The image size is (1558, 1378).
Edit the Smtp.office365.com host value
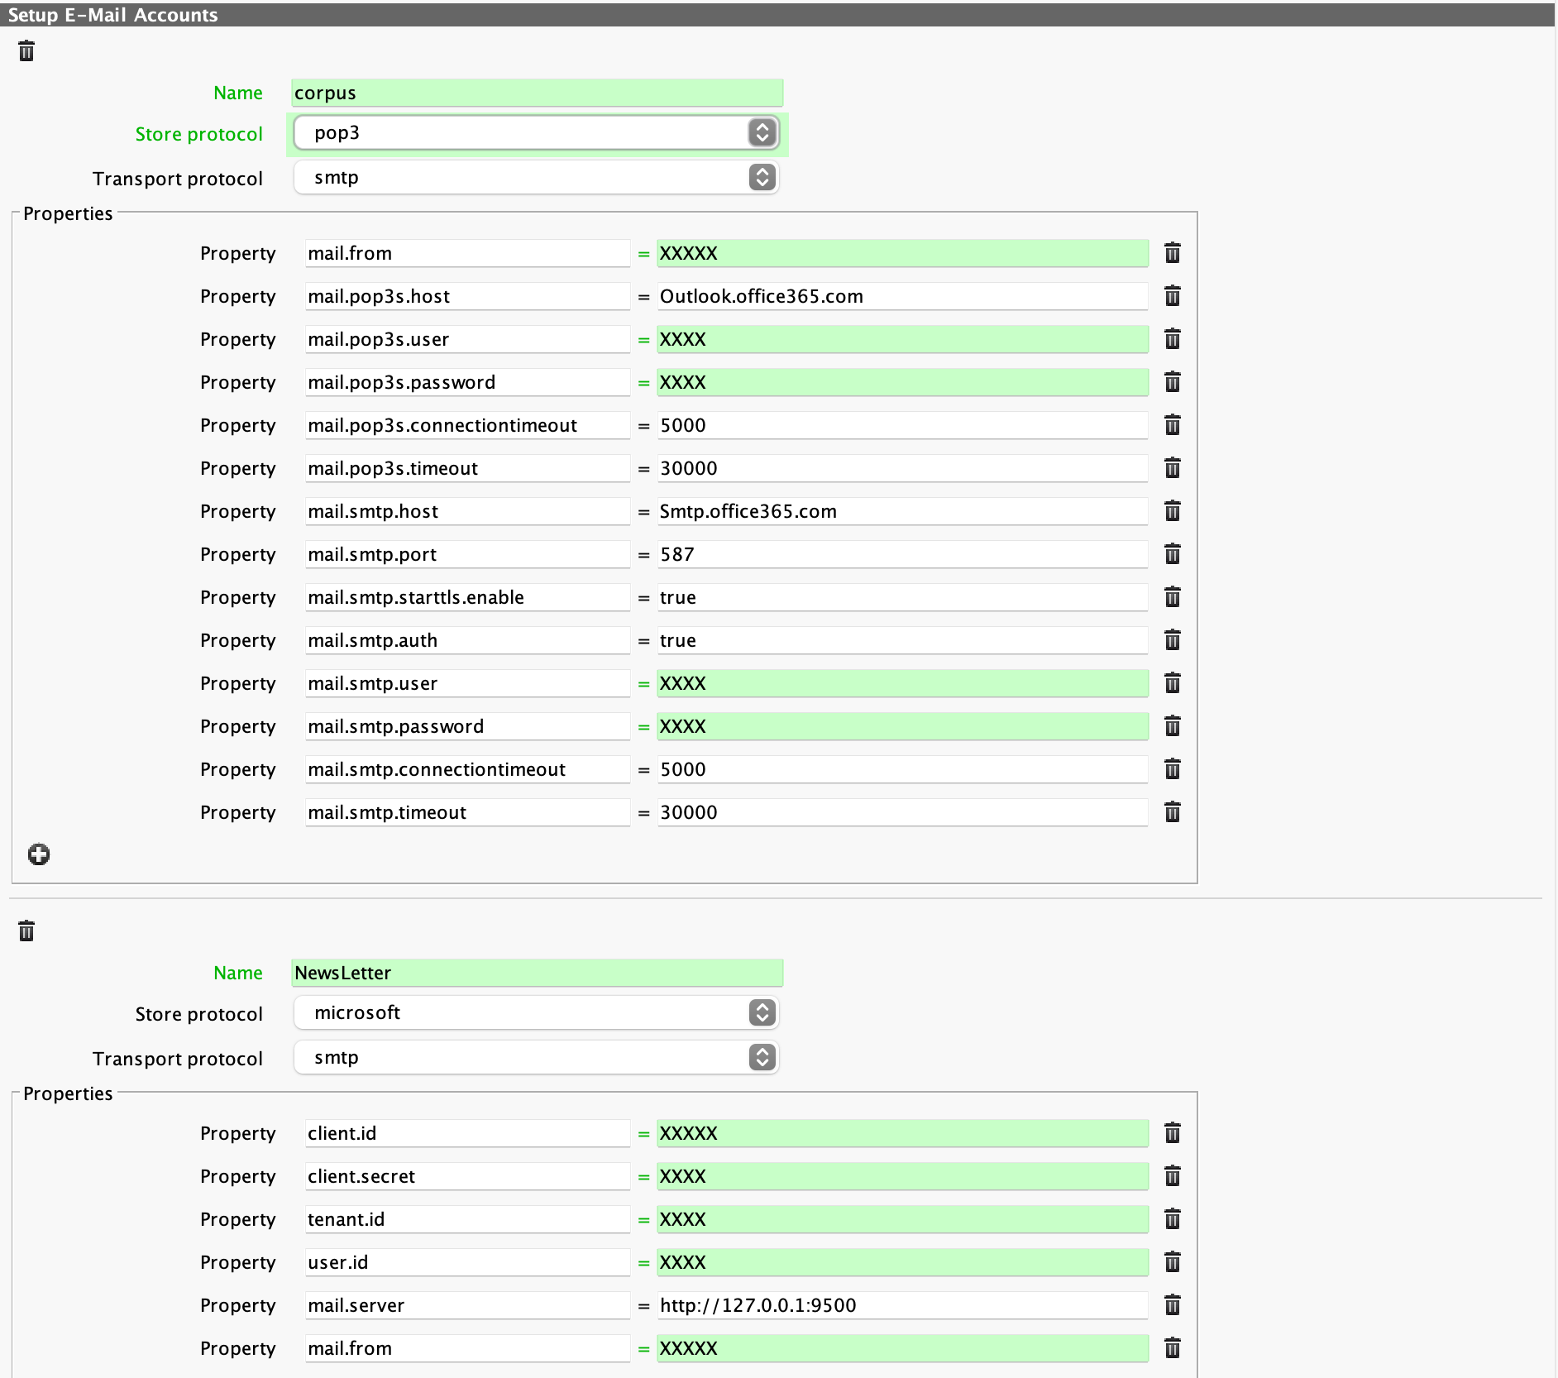(x=901, y=511)
